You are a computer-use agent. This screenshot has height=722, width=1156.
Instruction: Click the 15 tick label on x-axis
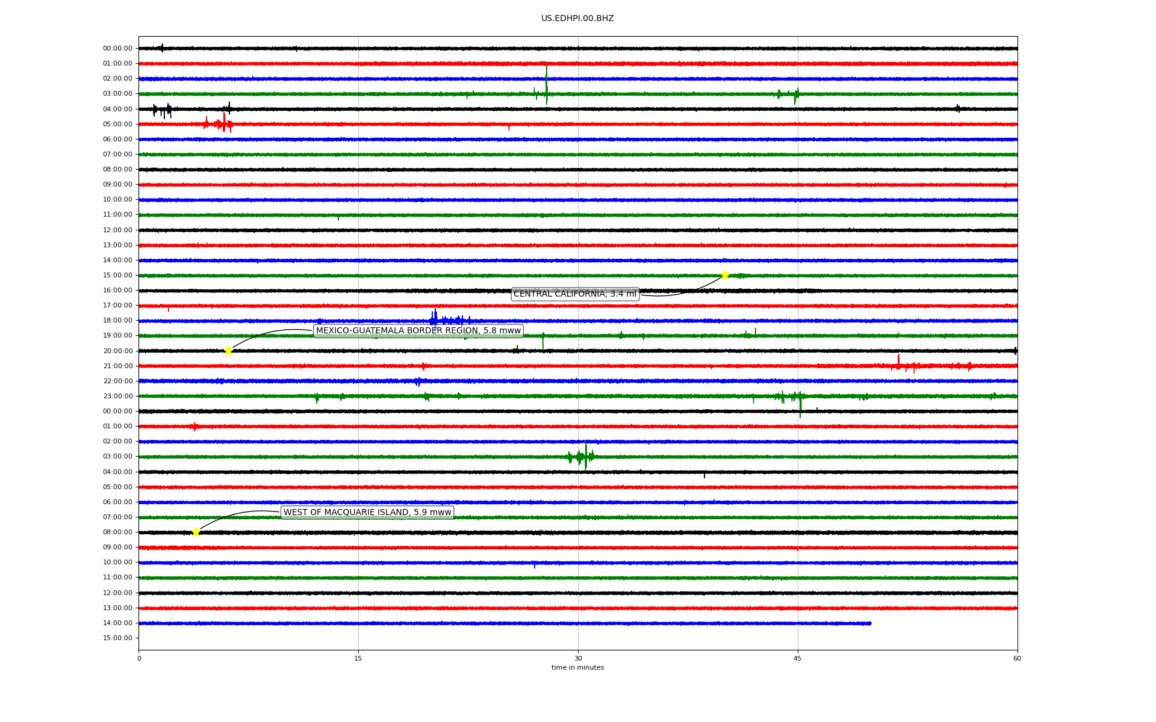click(358, 658)
